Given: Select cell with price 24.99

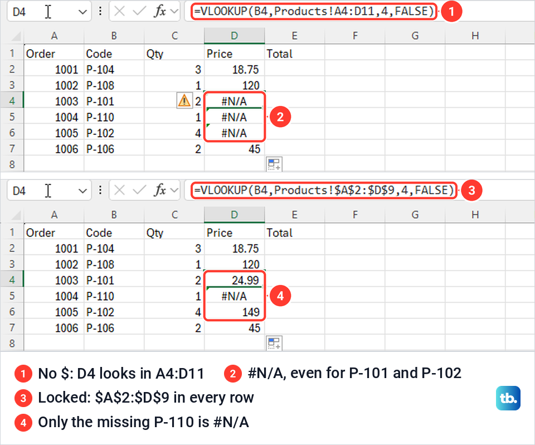Looking at the screenshot, I should coord(235,280).
